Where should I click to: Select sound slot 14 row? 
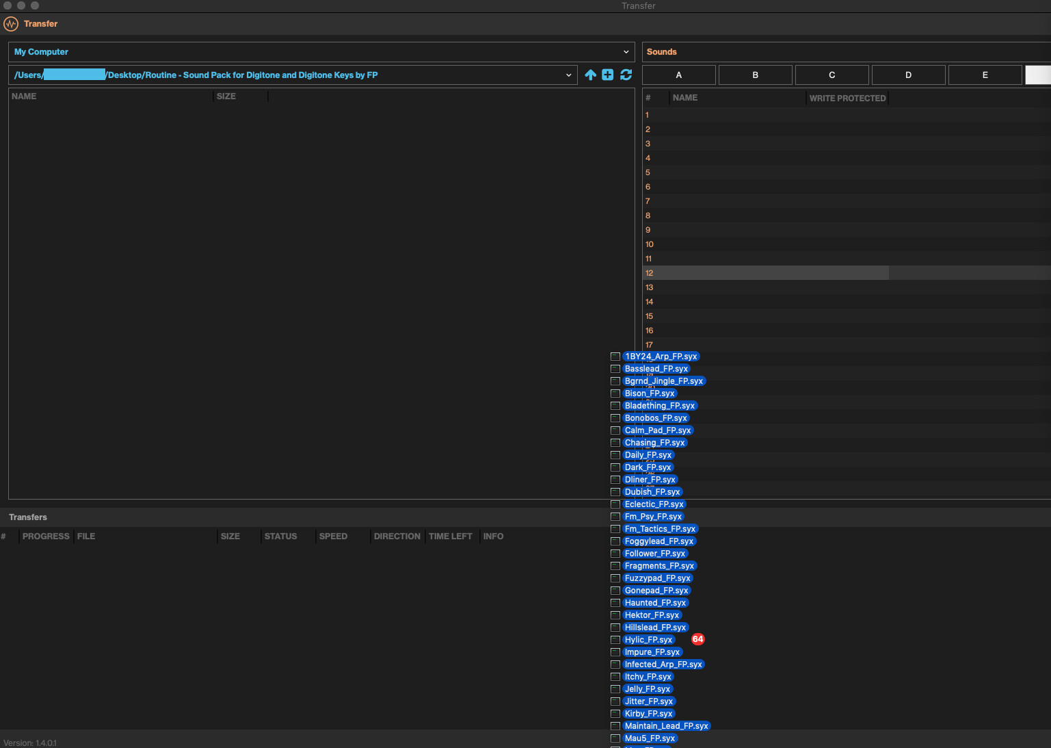click(847, 302)
